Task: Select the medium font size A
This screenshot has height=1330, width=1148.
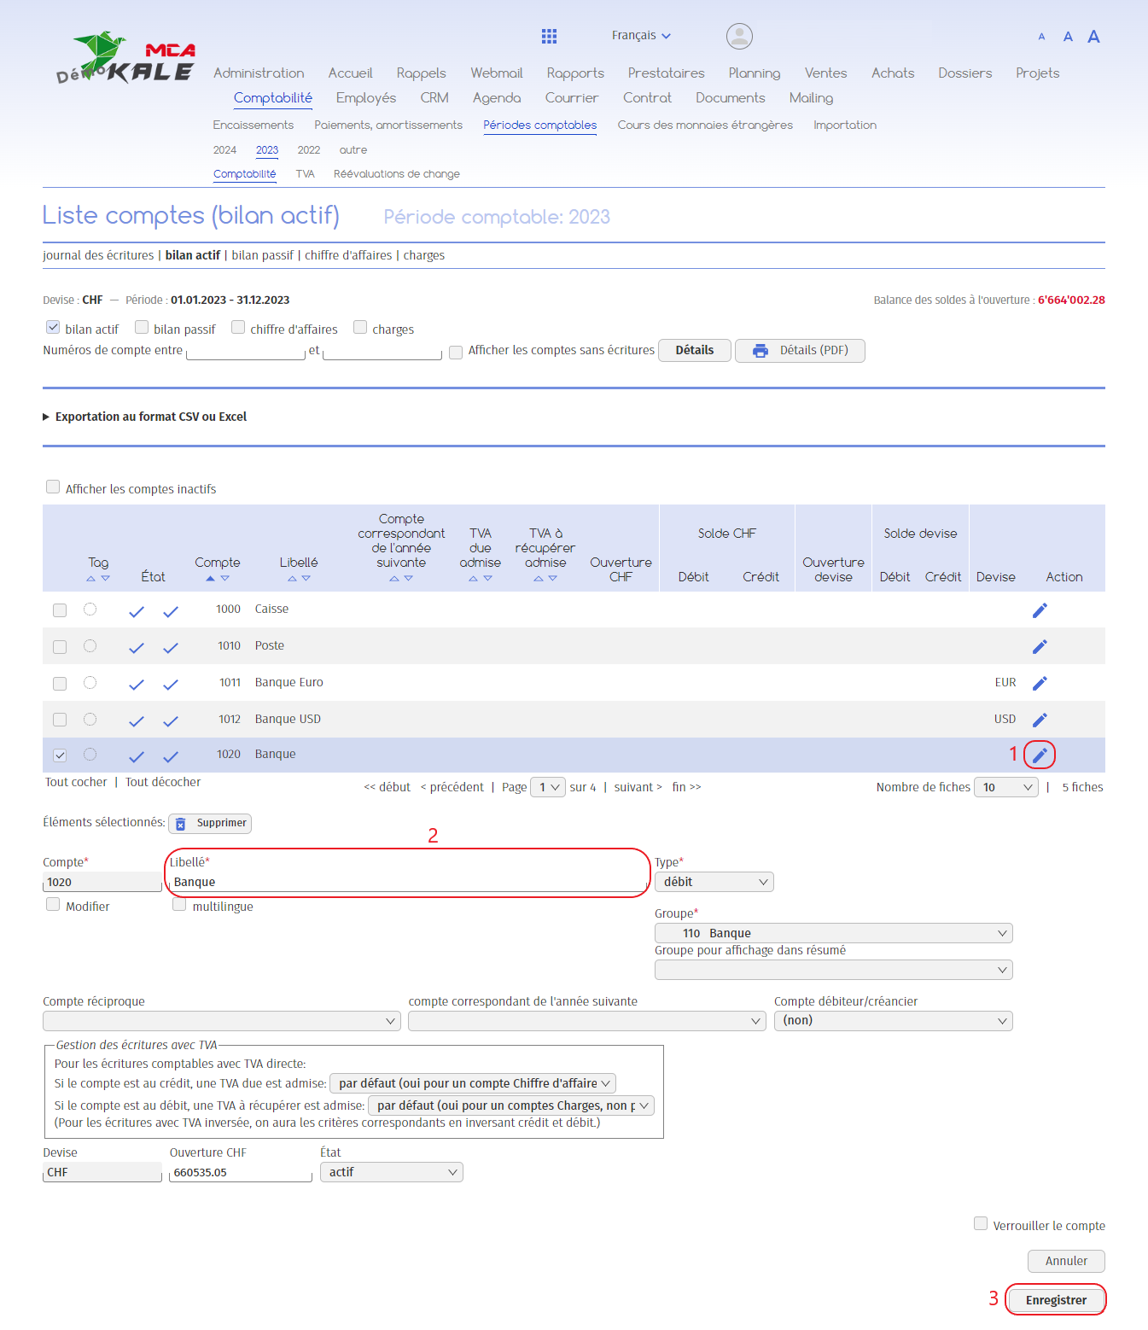Action: [1068, 37]
